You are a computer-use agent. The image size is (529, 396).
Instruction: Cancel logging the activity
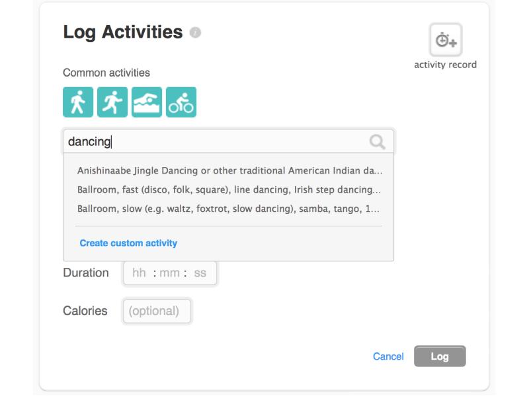click(388, 356)
